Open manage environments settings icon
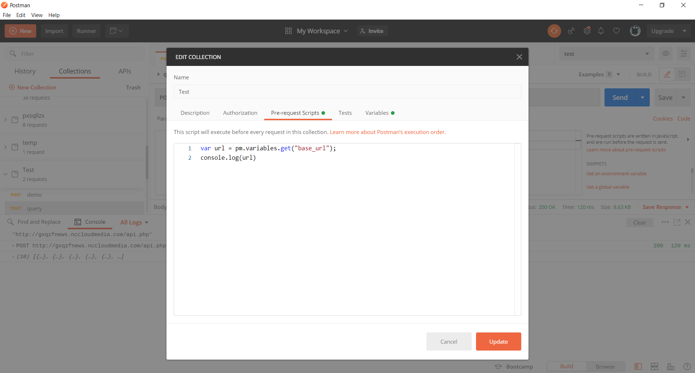The height and width of the screenshot is (373, 695). click(684, 54)
